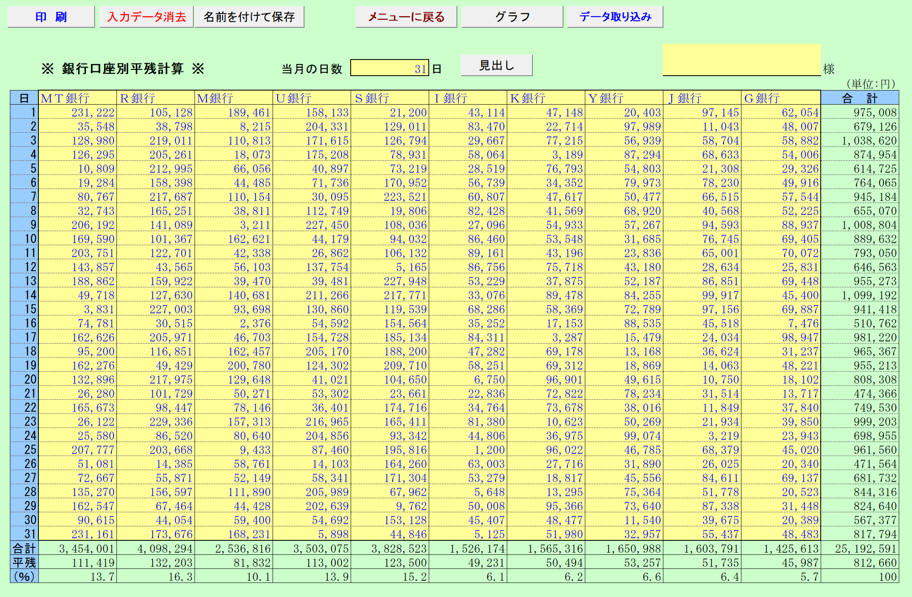
Task: Select percentage 15.2 in (%) row
Action: pos(390,576)
